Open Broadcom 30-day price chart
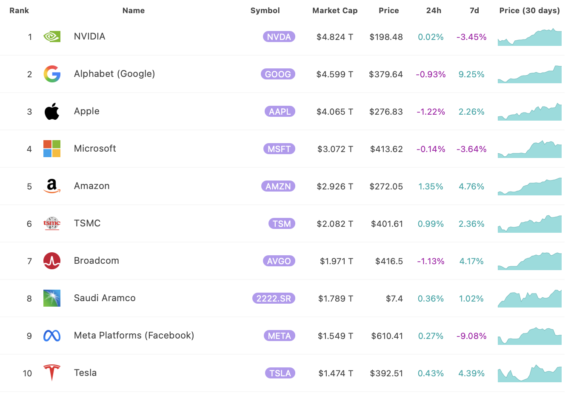The width and height of the screenshot is (571, 395). 530,261
